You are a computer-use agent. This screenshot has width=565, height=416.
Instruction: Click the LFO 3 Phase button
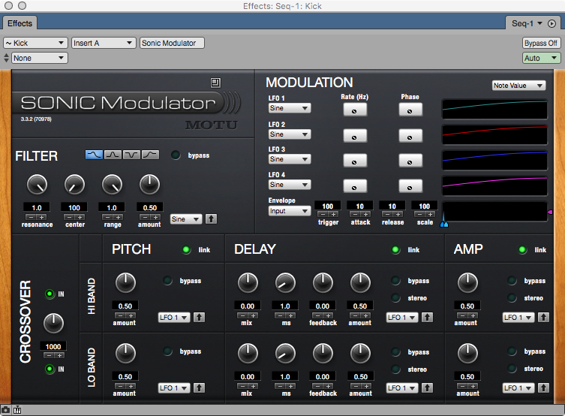[410, 161]
